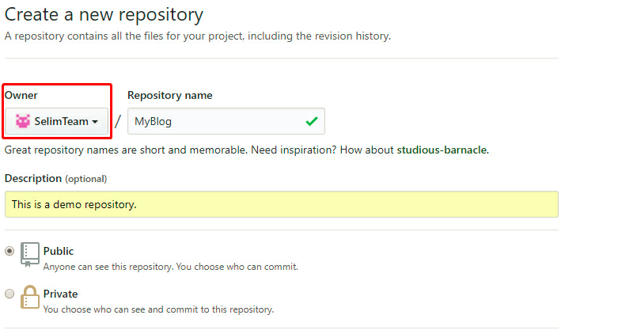622x334 pixels.
Task: Click the bold Public label text
Action: (x=59, y=251)
